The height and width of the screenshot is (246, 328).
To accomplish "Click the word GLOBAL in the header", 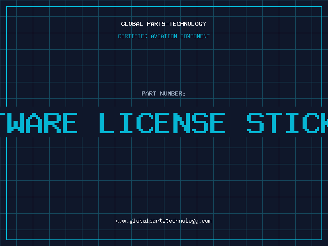I will (132, 24).
